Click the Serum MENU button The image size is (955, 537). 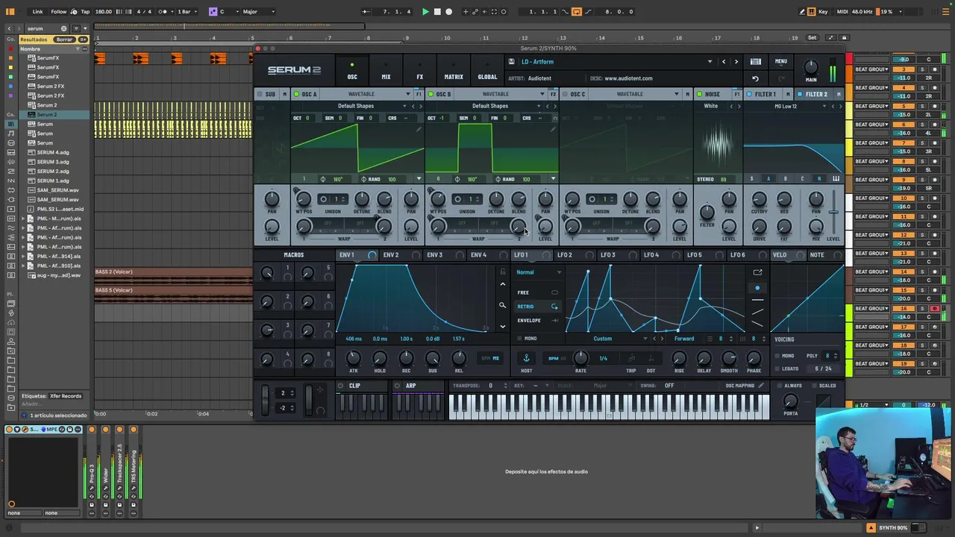click(780, 62)
